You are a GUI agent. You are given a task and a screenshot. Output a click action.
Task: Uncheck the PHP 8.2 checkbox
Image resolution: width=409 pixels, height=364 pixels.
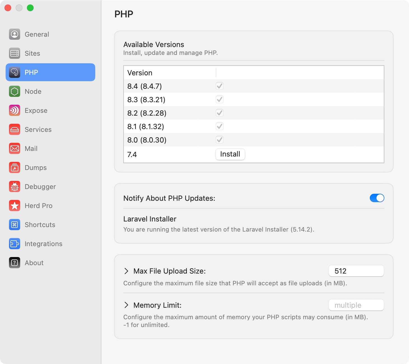point(220,113)
